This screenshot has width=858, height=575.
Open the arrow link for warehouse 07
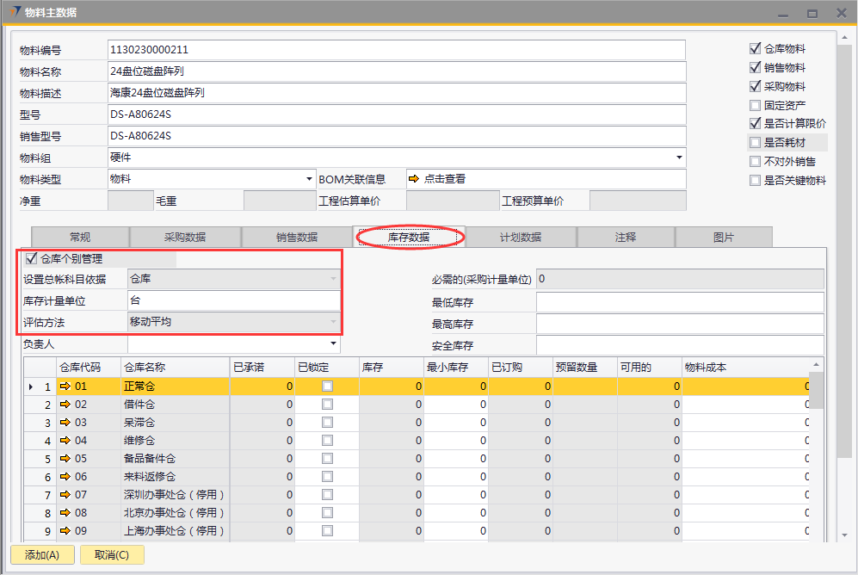65,495
